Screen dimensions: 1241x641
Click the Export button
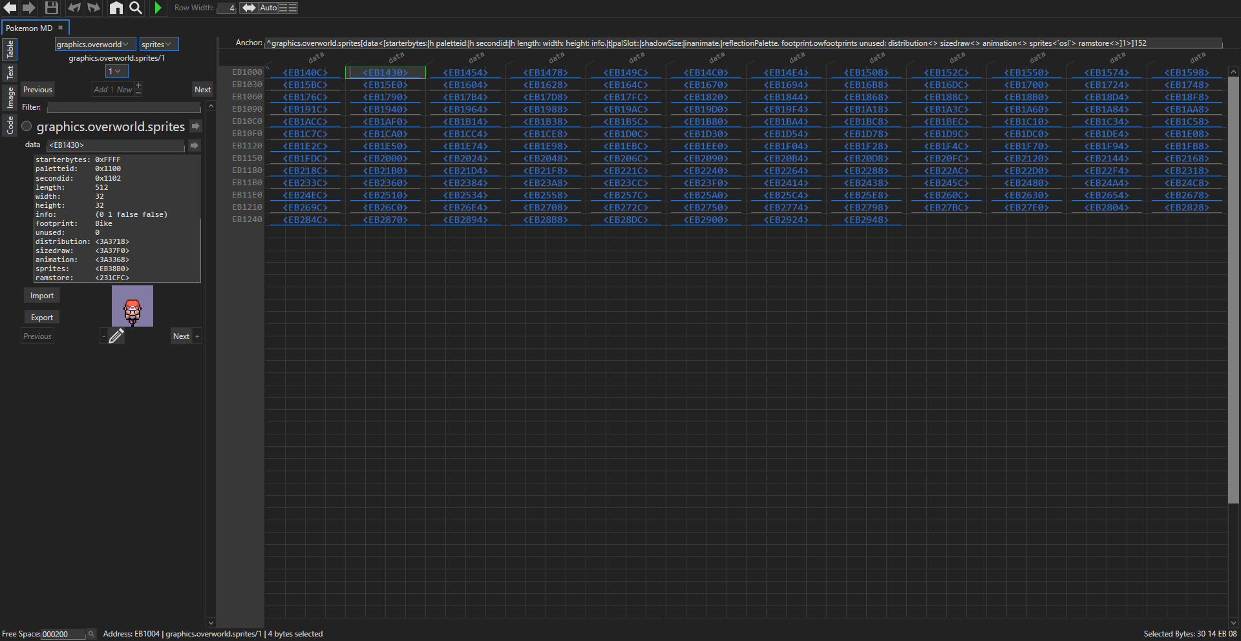(x=42, y=318)
